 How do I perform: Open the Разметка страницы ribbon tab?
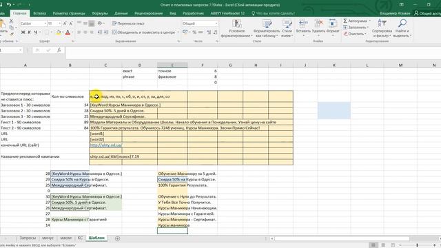coord(69,13)
